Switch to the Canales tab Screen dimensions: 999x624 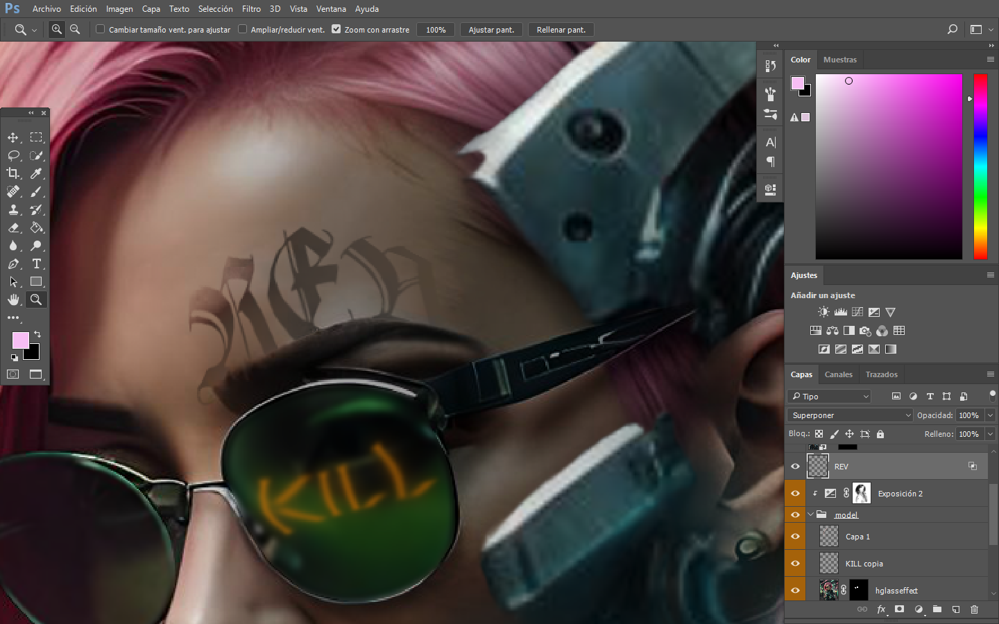pyautogui.click(x=838, y=374)
